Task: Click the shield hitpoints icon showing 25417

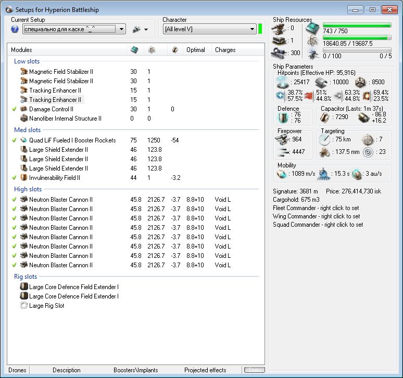Action: tap(282, 82)
